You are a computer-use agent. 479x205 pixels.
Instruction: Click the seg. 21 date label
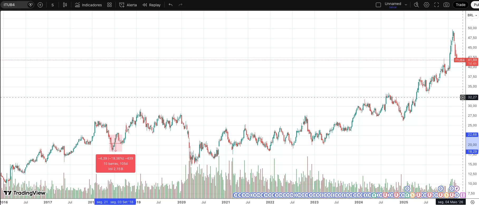click(102, 202)
